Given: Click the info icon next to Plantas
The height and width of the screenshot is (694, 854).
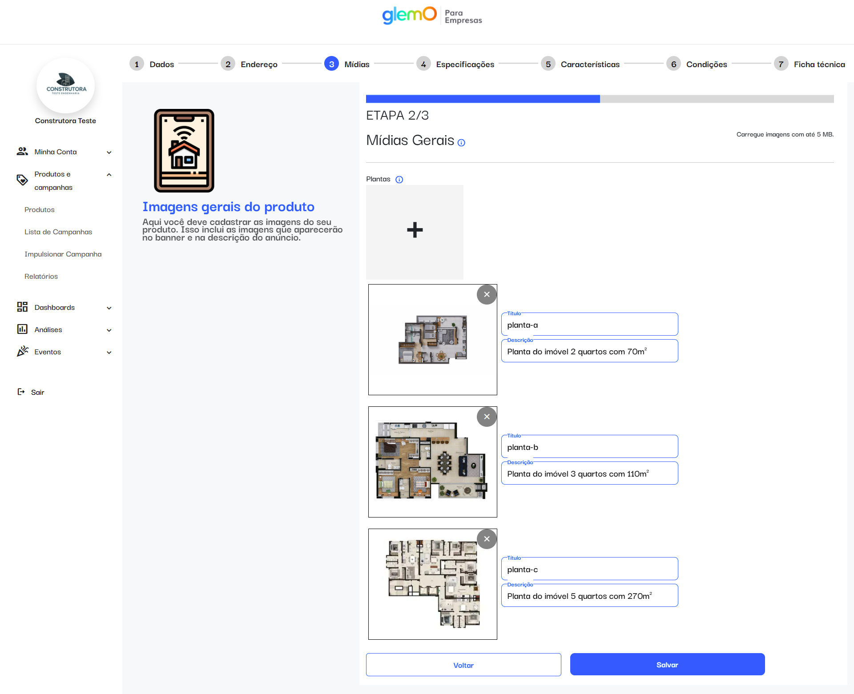Looking at the screenshot, I should coord(399,180).
